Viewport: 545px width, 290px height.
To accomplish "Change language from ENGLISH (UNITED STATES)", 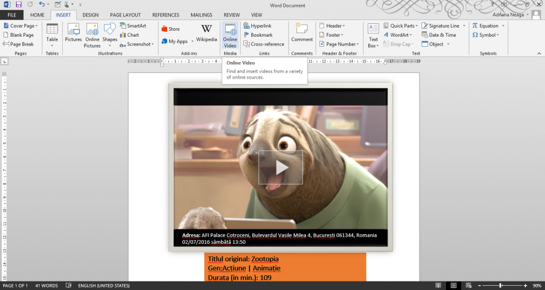I will pos(104,286).
